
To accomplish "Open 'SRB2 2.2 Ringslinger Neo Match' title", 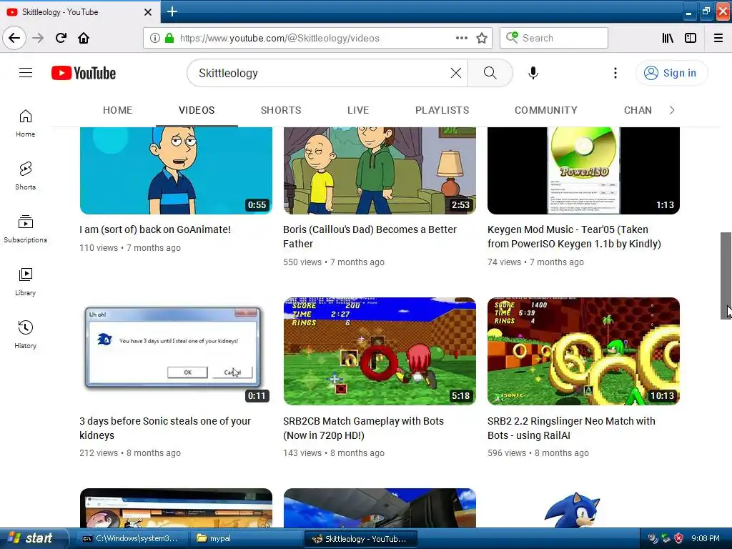I will [571, 428].
